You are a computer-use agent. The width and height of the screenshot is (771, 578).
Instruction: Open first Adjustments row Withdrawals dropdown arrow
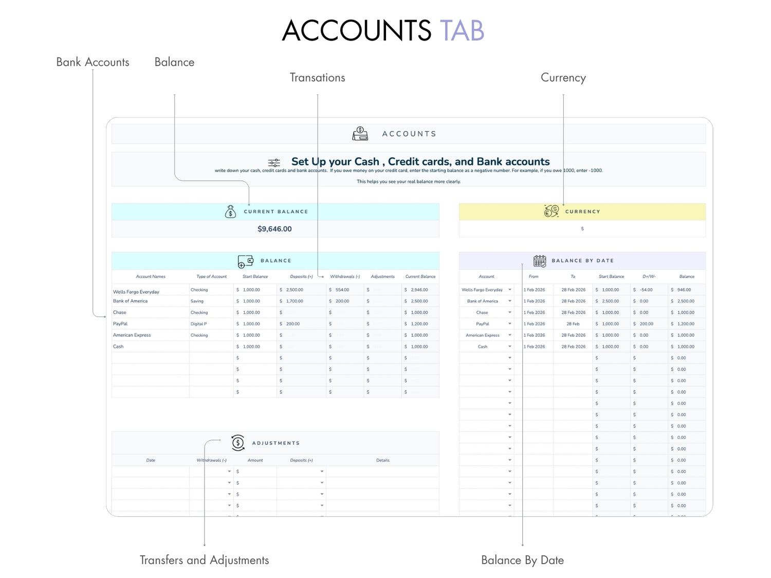(x=229, y=472)
